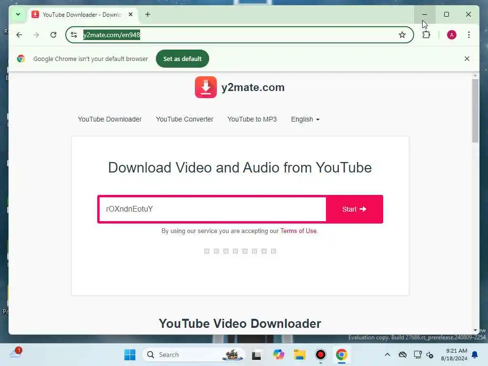
Task: Open Task View on the taskbar
Action: (256, 355)
